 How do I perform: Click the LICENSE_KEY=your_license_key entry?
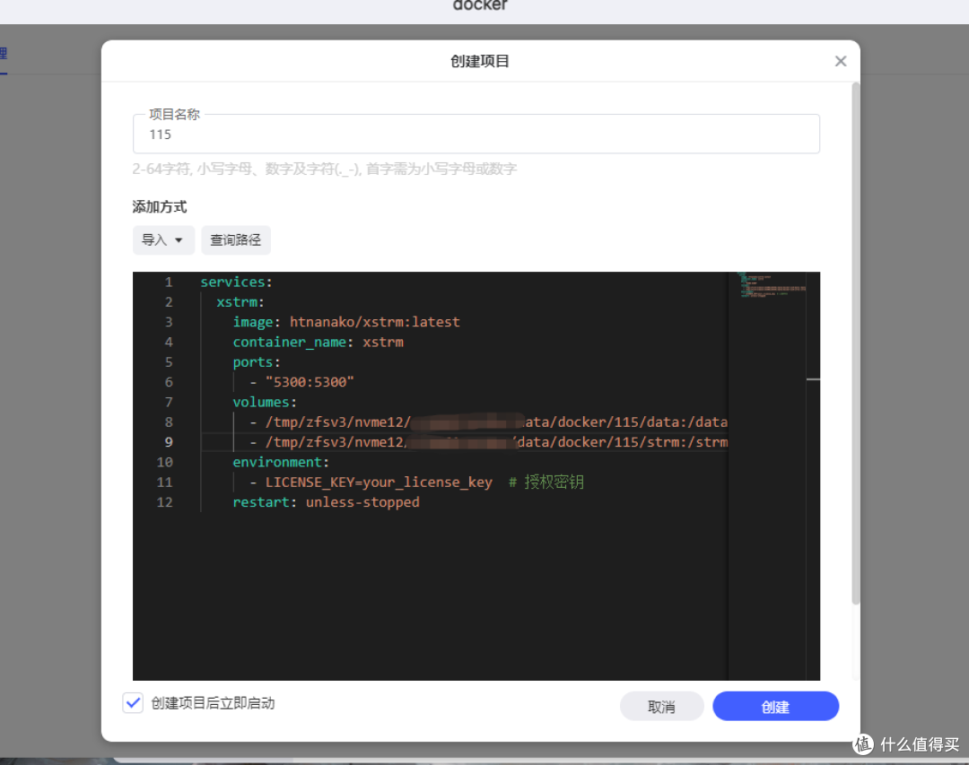click(x=379, y=482)
